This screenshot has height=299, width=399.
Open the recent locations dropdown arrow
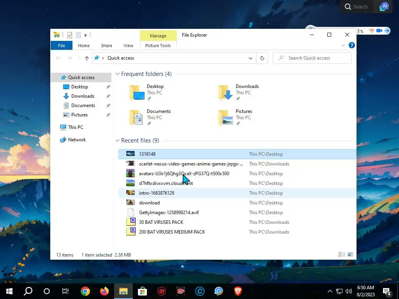pos(79,58)
